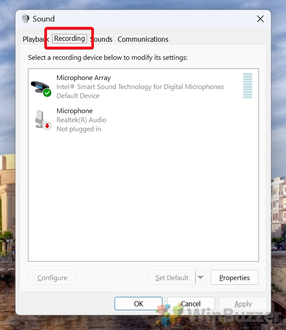
Task: Click the Microphone Array device icon
Action: (x=41, y=88)
